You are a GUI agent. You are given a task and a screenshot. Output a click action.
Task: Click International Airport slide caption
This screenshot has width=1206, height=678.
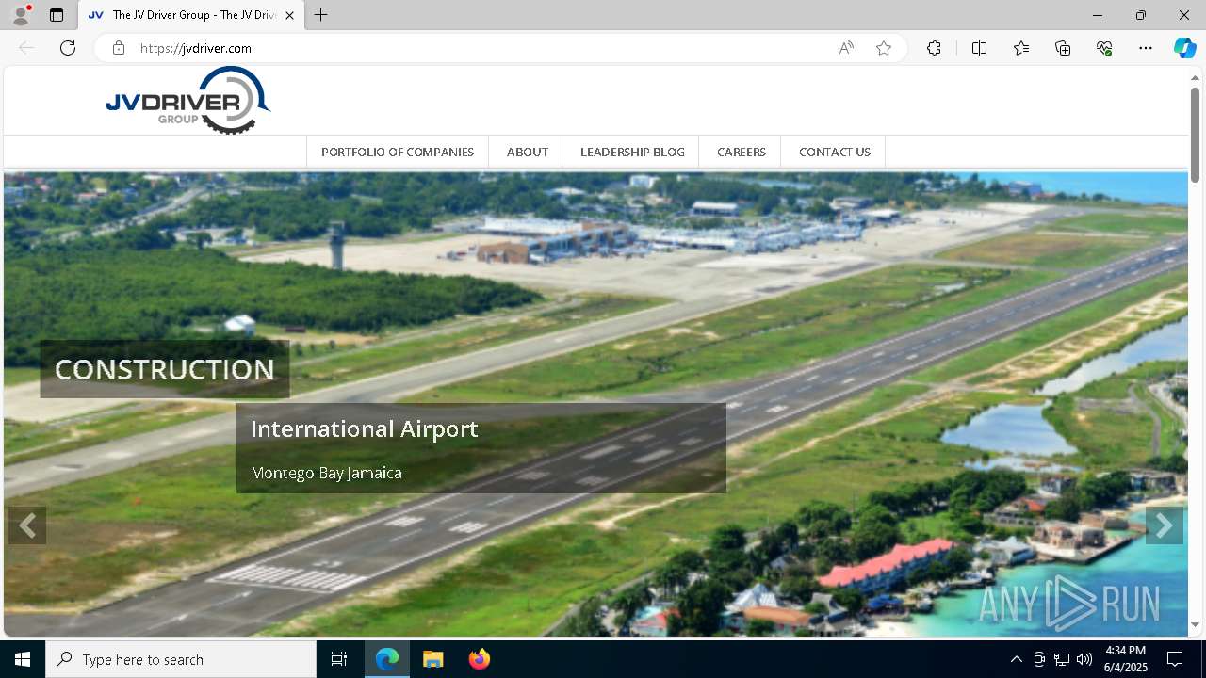[x=365, y=428]
